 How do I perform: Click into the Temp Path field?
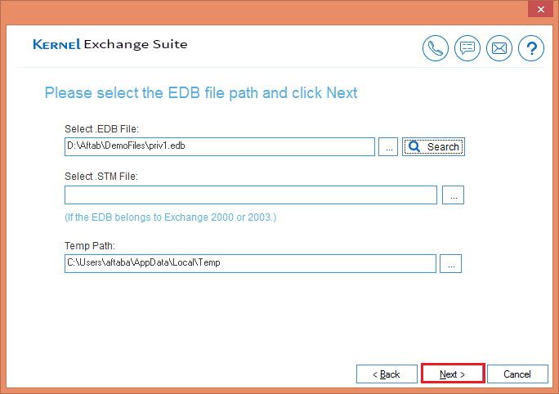(250, 263)
